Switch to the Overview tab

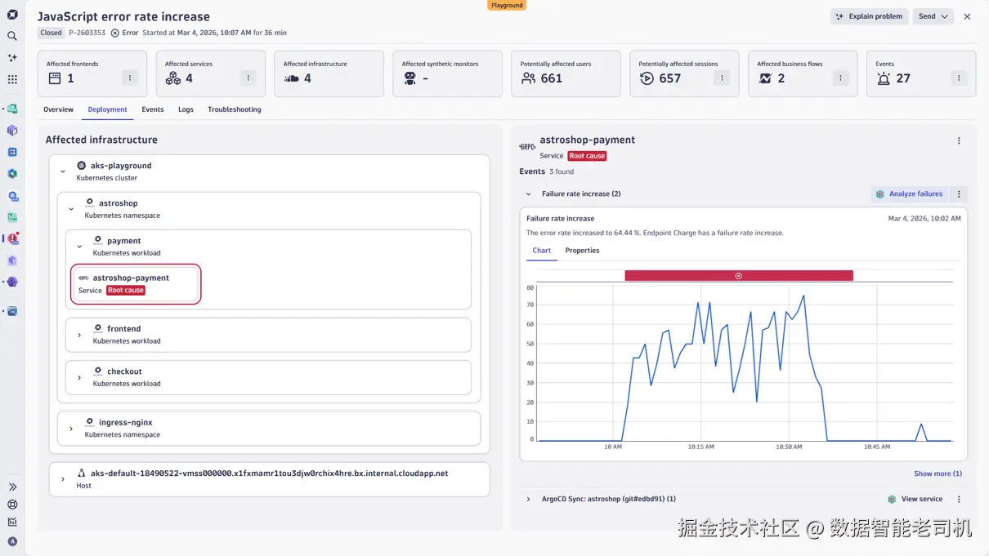coord(58,109)
